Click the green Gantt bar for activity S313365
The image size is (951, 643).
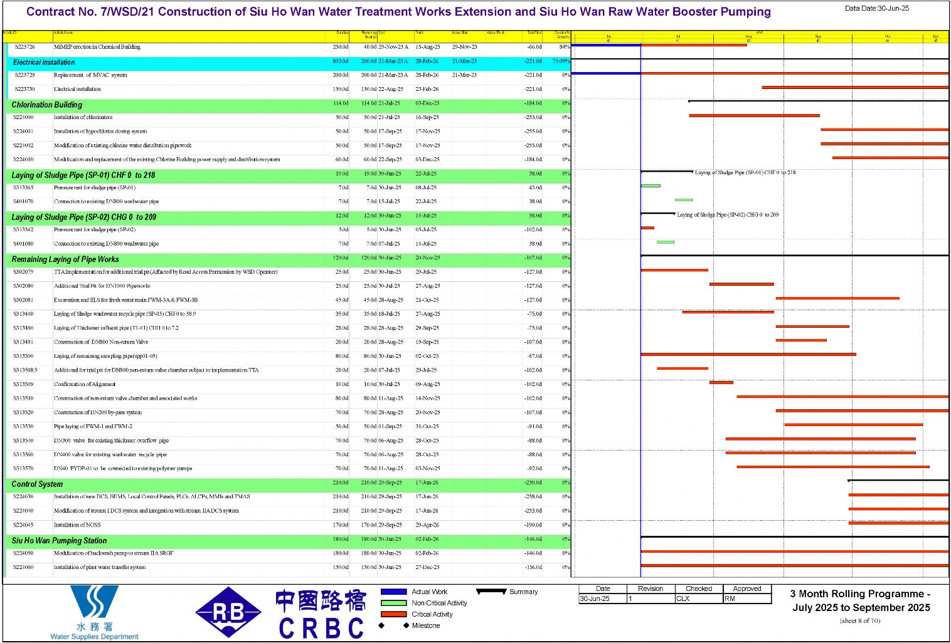[651, 186]
